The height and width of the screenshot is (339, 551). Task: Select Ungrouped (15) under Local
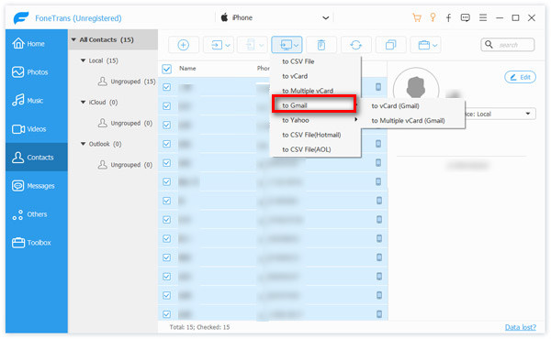coord(127,82)
